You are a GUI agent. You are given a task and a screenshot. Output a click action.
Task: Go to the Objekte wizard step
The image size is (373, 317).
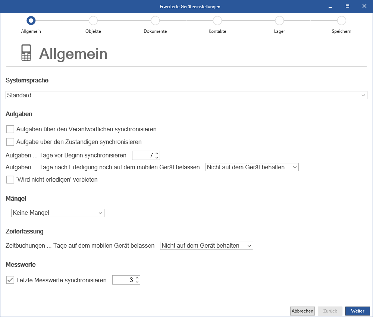point(93,21)
